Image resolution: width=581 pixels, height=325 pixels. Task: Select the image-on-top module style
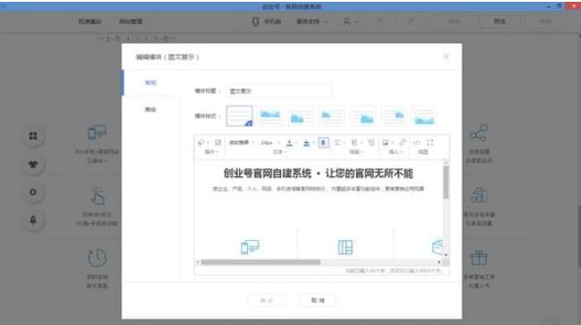270,116
